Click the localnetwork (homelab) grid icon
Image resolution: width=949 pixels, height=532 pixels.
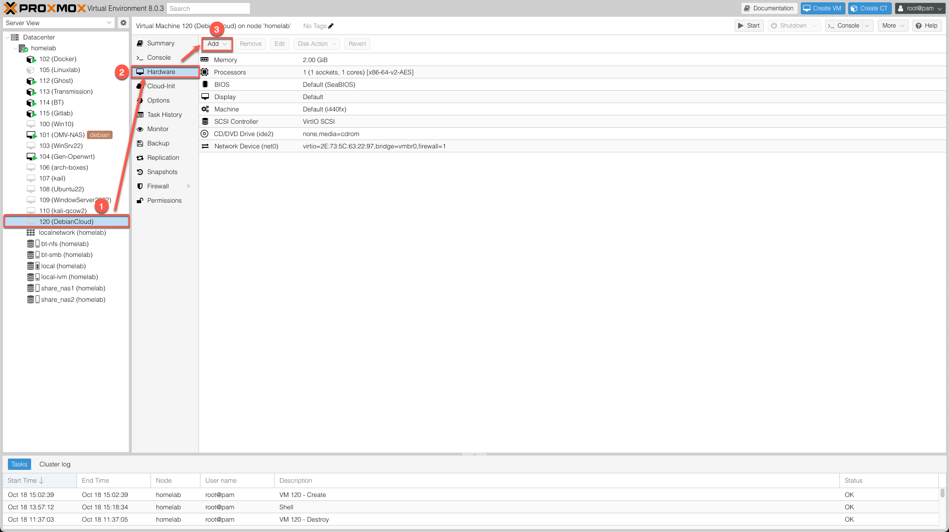31,232
